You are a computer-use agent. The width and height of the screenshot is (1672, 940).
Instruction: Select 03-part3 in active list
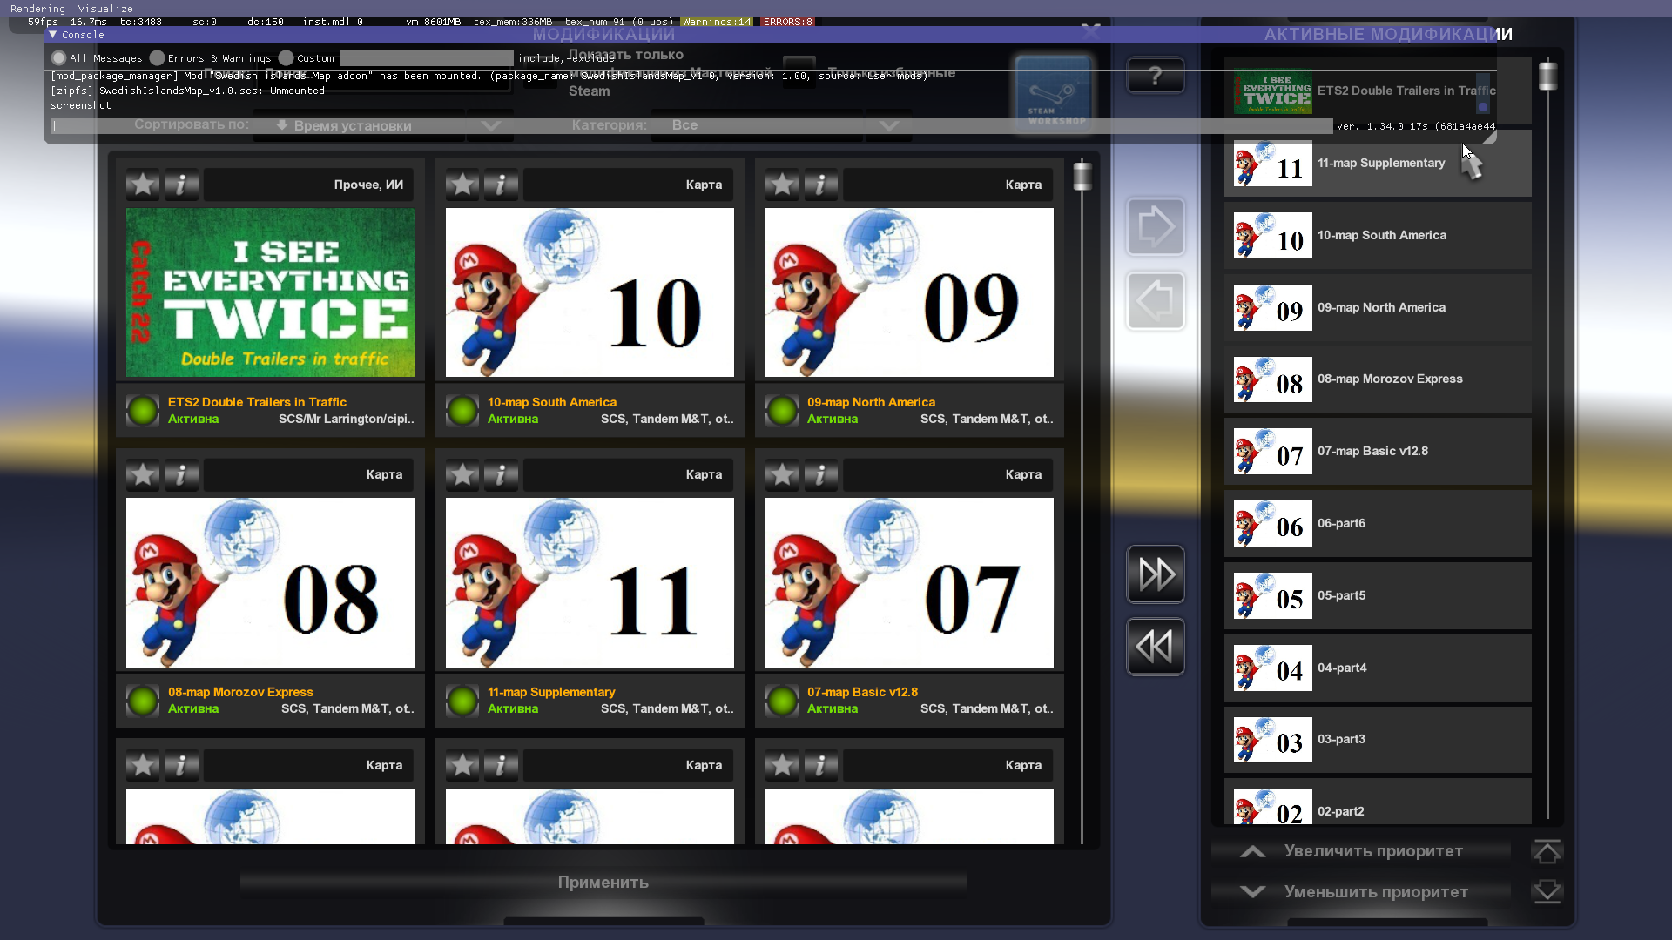(1377, 740)
